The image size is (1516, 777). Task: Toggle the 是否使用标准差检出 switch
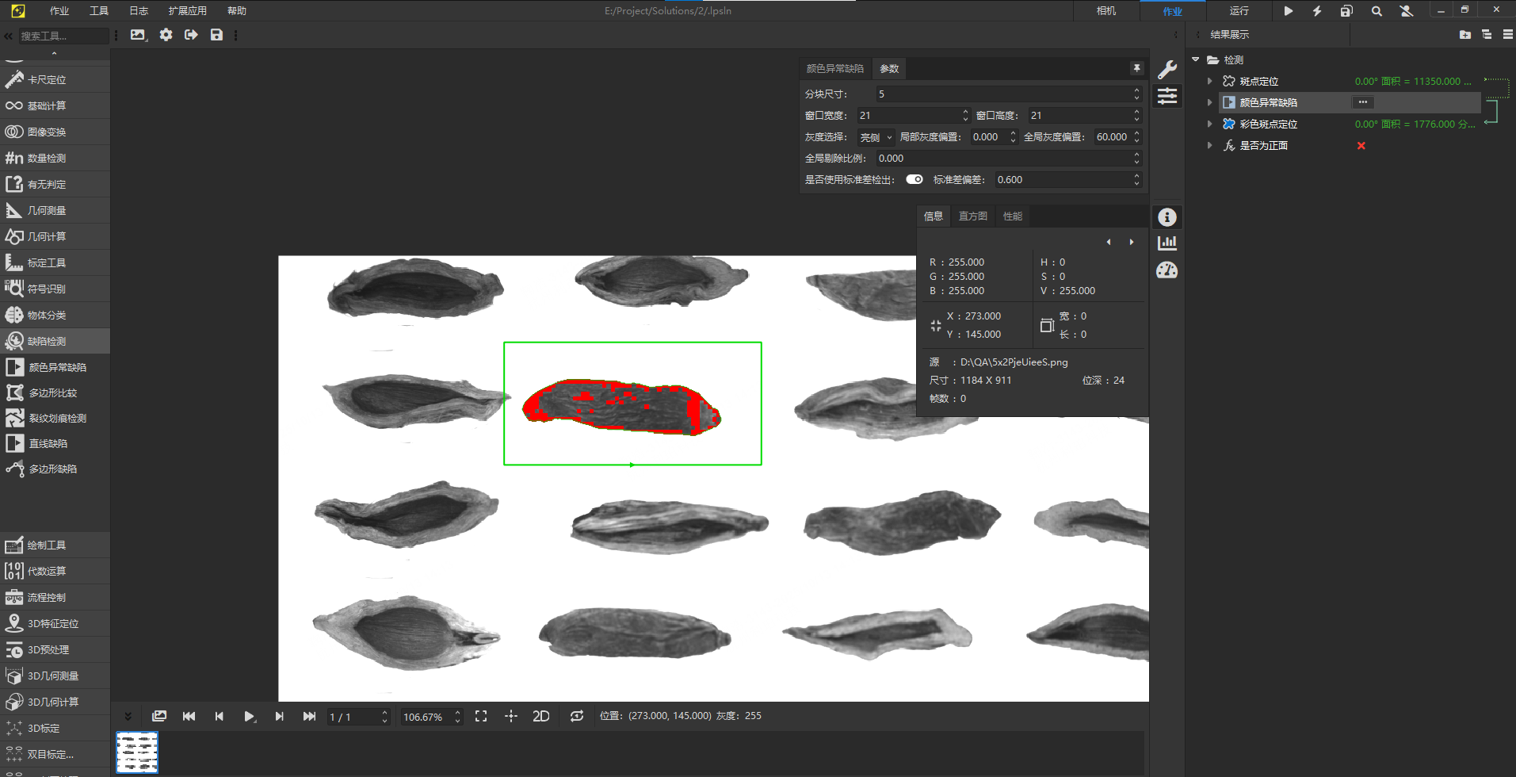pyautogui.click(x=915, y=179)
